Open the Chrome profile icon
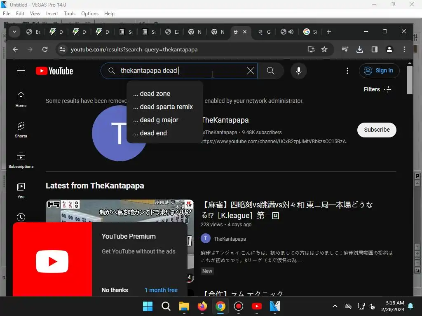 tap(389, 49)
